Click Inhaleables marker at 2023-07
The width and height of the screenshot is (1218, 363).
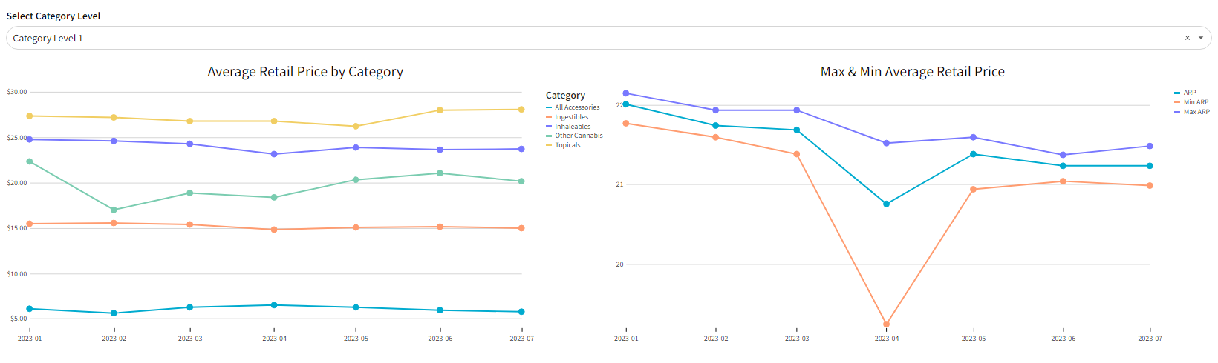521,149
